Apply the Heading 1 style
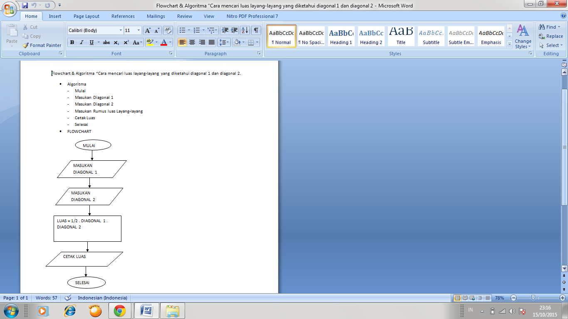The width and height of the screenshot is (568, 319). pyautogui.click(x=341, y=36)
